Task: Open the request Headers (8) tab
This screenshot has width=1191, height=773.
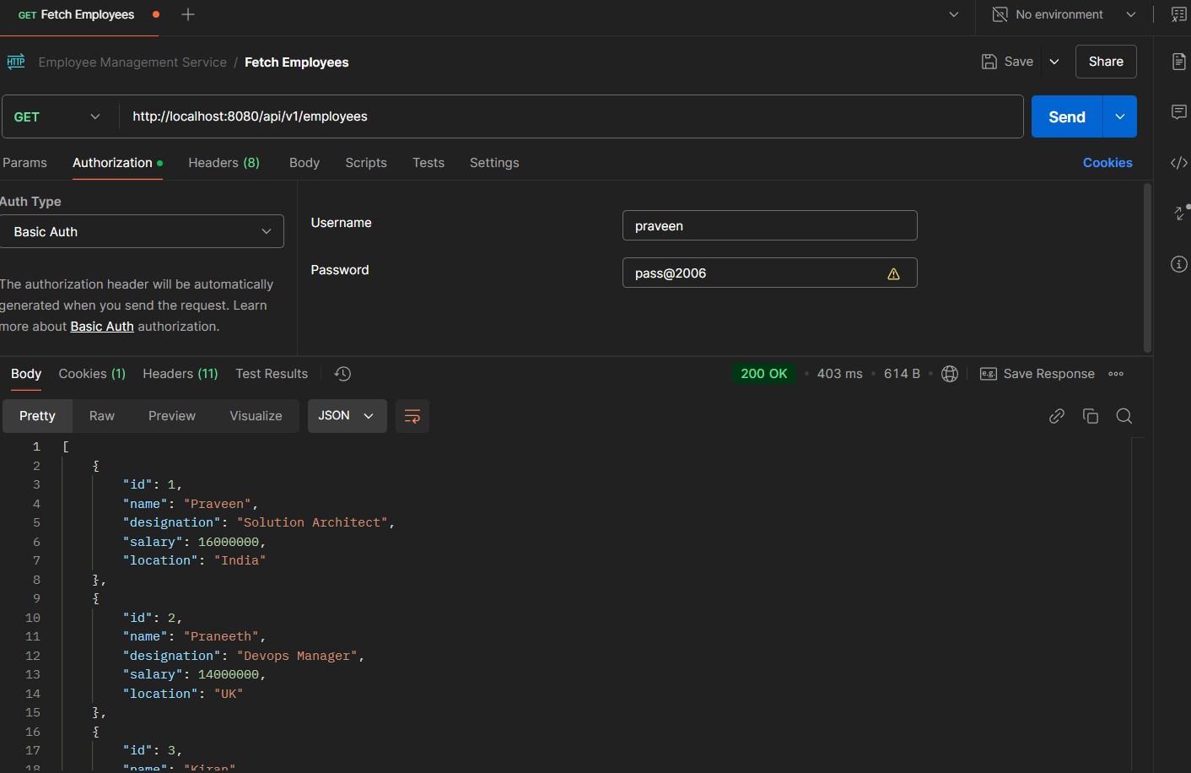Action: pyautogui.click(x=224, y=163)
